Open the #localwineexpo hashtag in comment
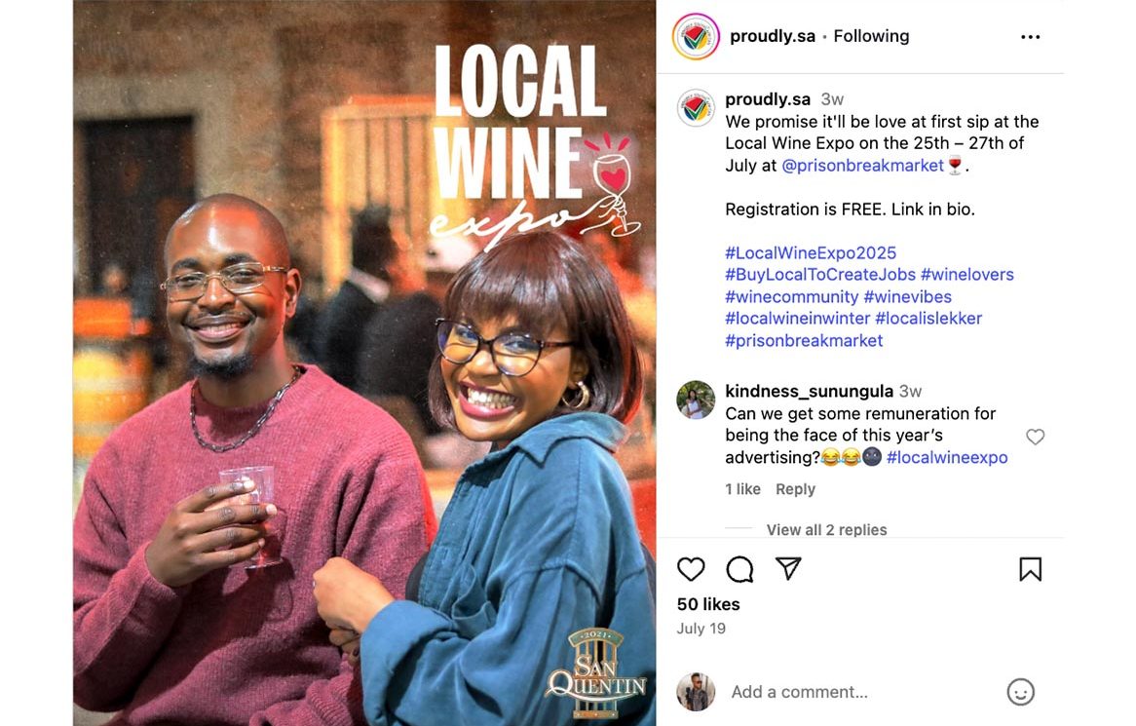The width and height of the screenshot is (1136, 726). [947, 458]
